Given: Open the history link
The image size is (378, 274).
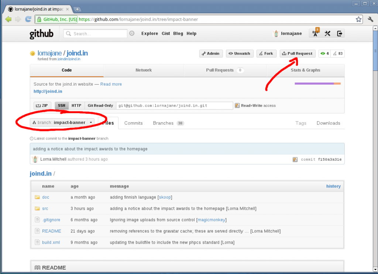Looking at the screenshot, I should click(x=333, y=186).
